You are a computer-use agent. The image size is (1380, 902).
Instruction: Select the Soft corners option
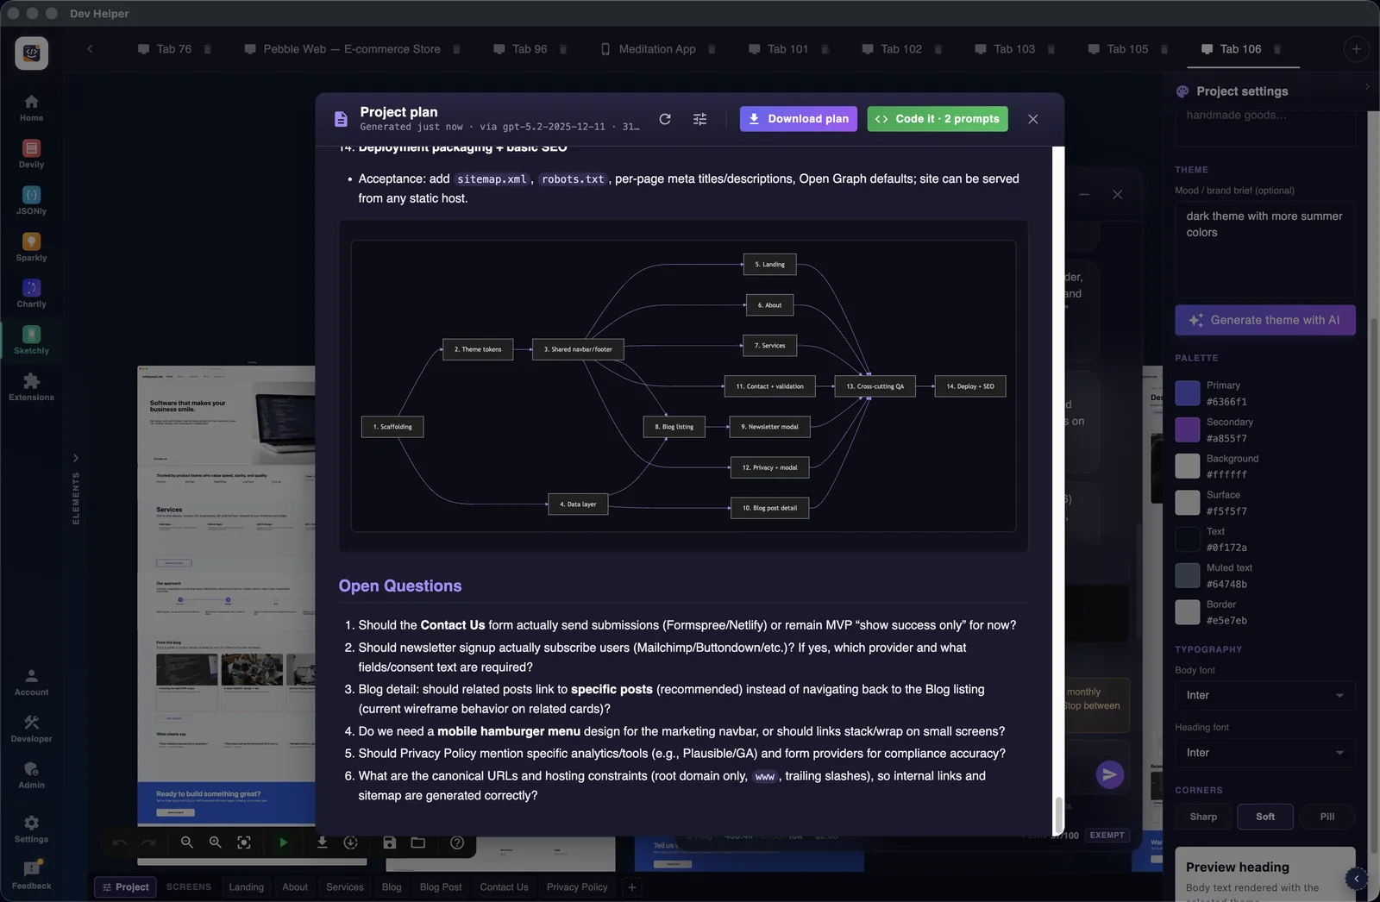1265,817
